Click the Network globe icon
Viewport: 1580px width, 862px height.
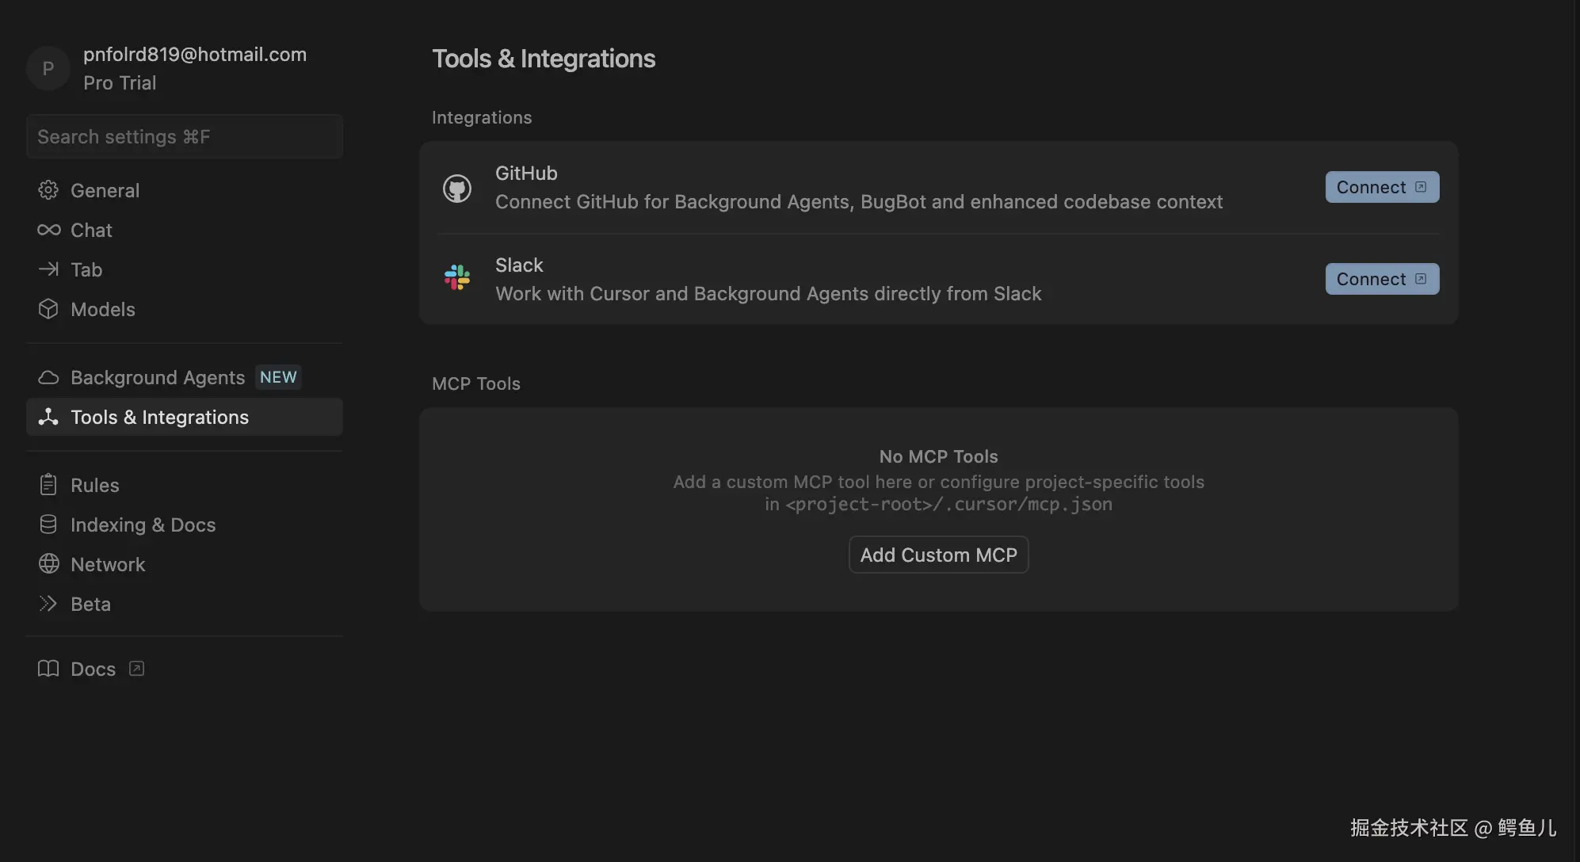point(48,564)
